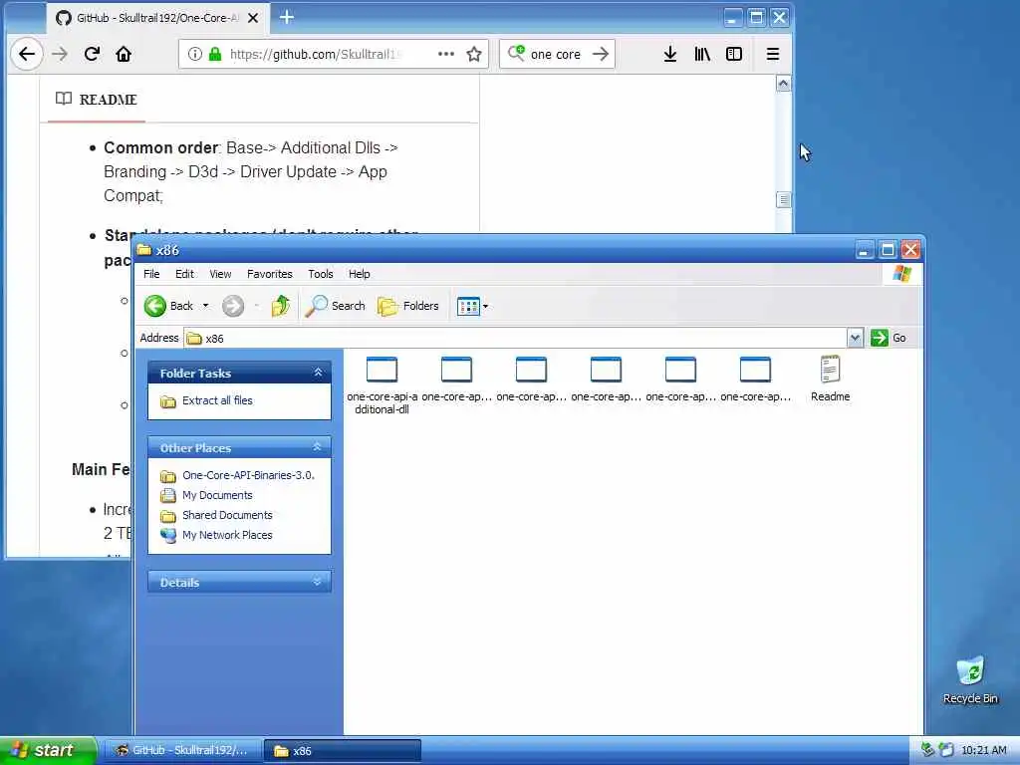Click the Firefox vertical scrollbar thumb
The width and height of the screenshot is (1020, 765).
tap(784, 199)
